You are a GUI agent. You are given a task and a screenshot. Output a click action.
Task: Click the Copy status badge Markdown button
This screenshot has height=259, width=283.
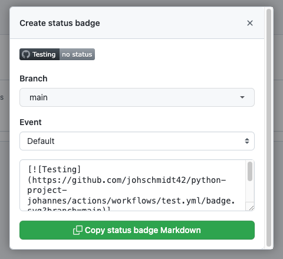point(137,230)
